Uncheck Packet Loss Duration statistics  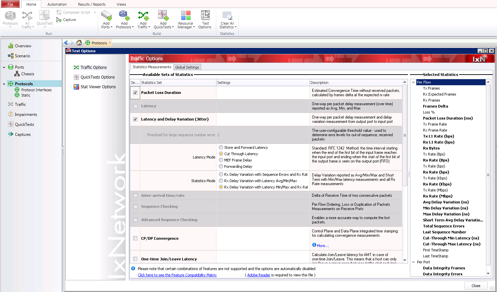point(135,93)
